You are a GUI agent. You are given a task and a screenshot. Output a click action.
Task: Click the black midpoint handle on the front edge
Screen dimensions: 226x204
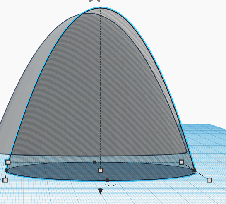tap(107, 180)
